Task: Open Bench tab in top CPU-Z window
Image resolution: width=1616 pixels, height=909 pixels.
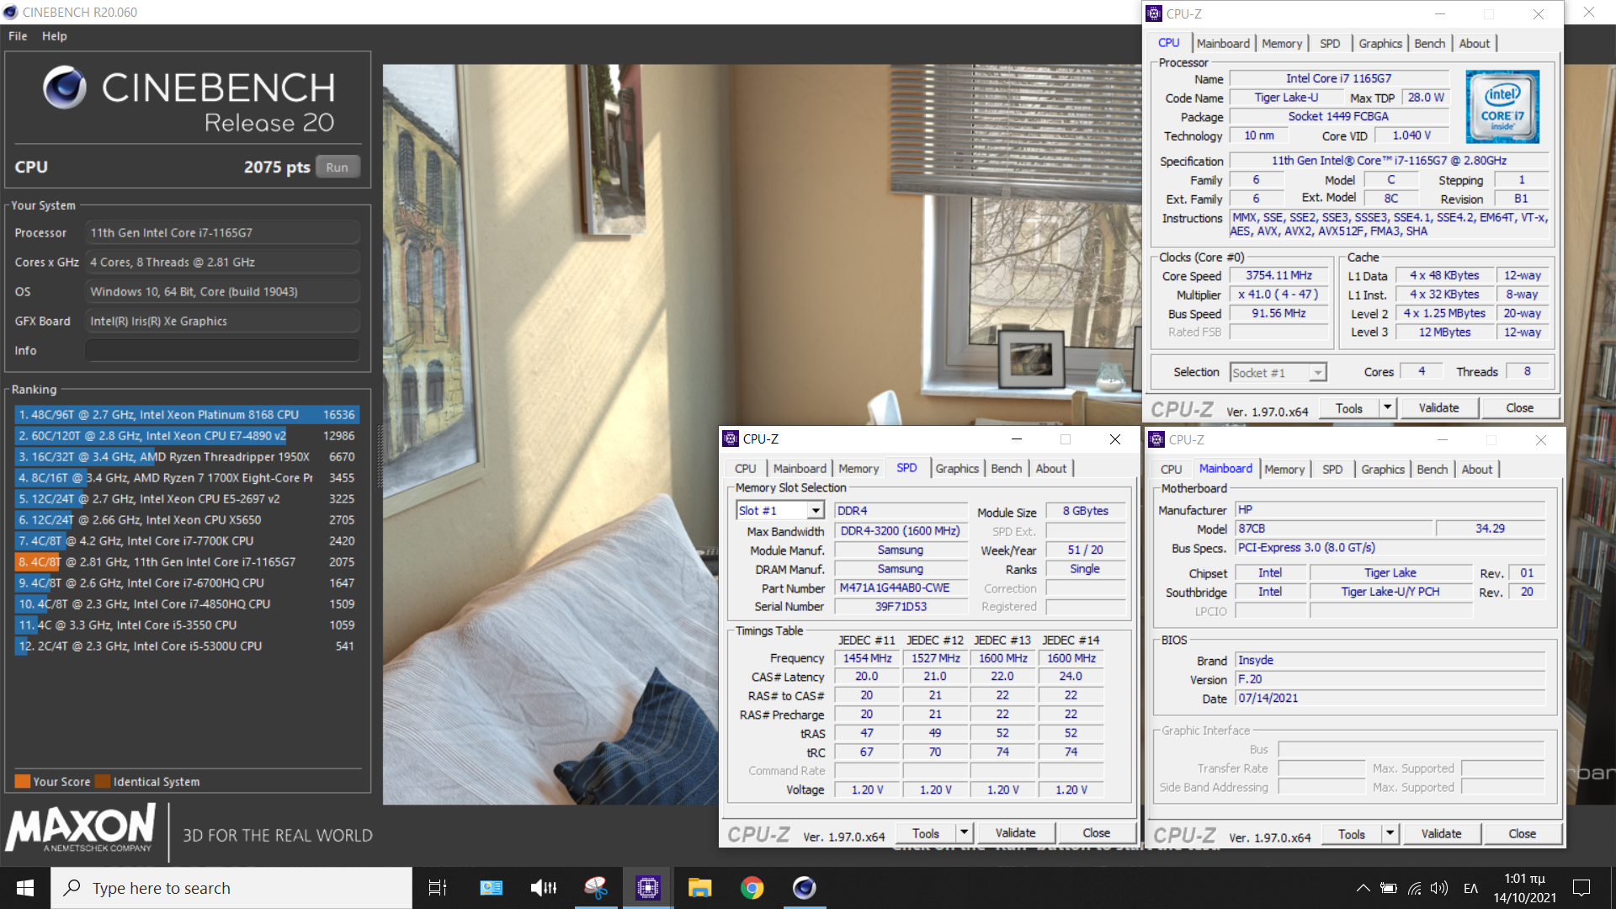Action: 1429,43
